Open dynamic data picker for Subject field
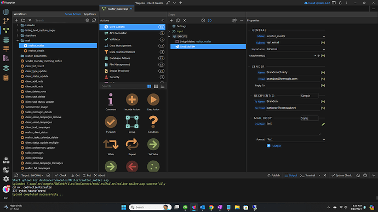The width and height of the screenshot is (378, 212). coord(323,43)
